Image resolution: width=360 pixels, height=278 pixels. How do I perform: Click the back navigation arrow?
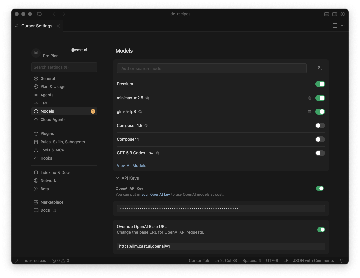pos(55,14)
